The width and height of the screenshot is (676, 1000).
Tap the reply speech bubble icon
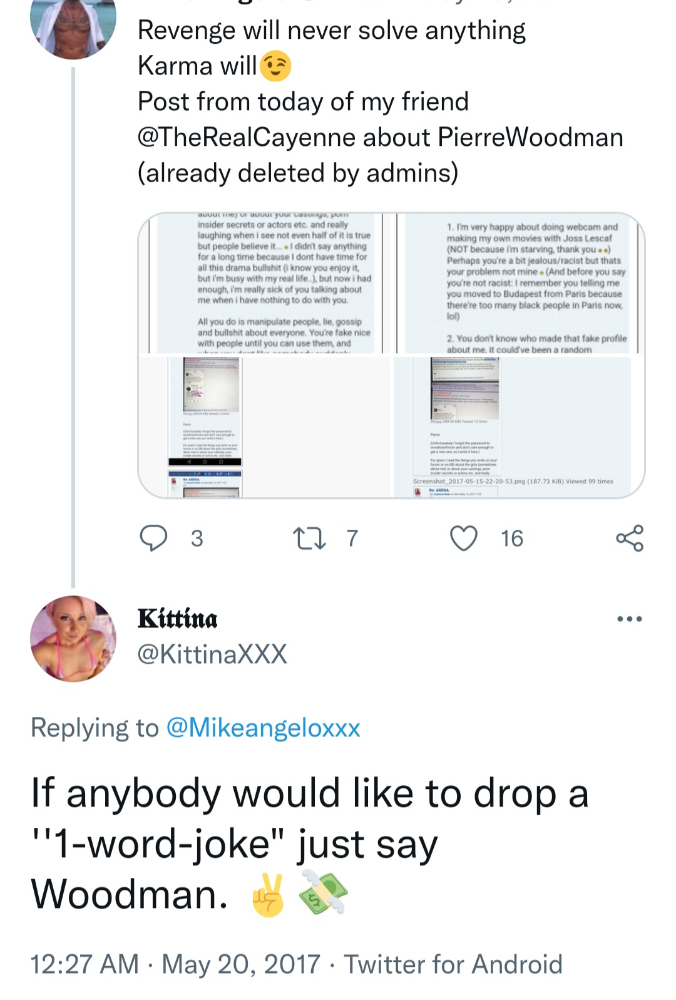coord(153,539)
